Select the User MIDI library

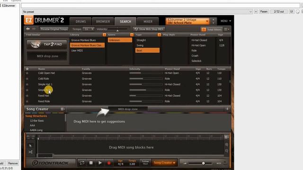click(x=77, y=51)
